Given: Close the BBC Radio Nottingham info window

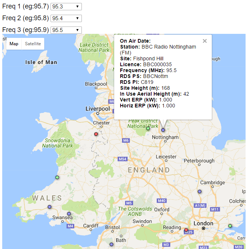Looking at the screenshot, I should click(x=205, y=41).
